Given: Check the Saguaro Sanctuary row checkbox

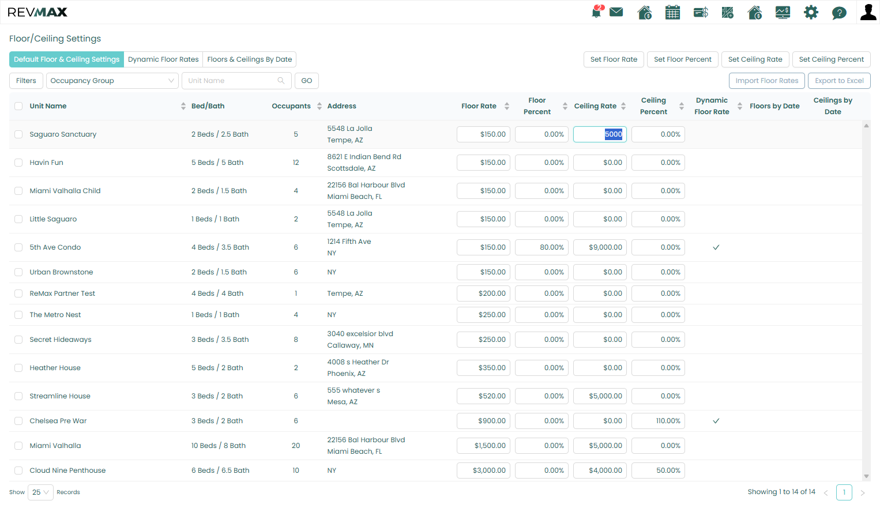Looking at the screenshot, I should coord(18,134).
